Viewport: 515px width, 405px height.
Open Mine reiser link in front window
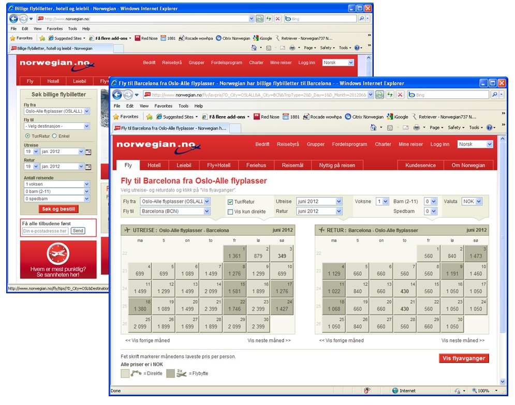(x=410, y=144)
